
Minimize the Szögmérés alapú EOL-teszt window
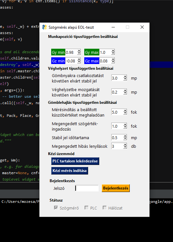tap(113, 27)
